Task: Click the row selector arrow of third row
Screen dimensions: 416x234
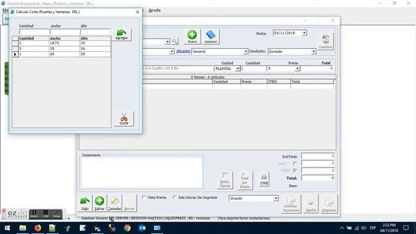Action: (x=15, y=54)
